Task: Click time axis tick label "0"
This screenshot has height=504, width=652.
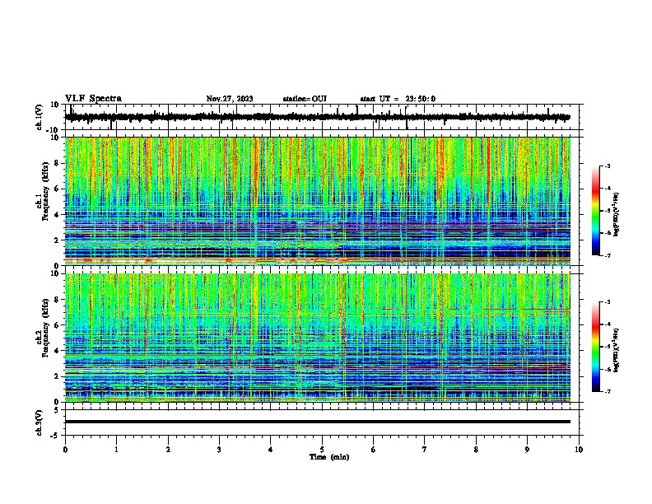Action: (65, 450)
